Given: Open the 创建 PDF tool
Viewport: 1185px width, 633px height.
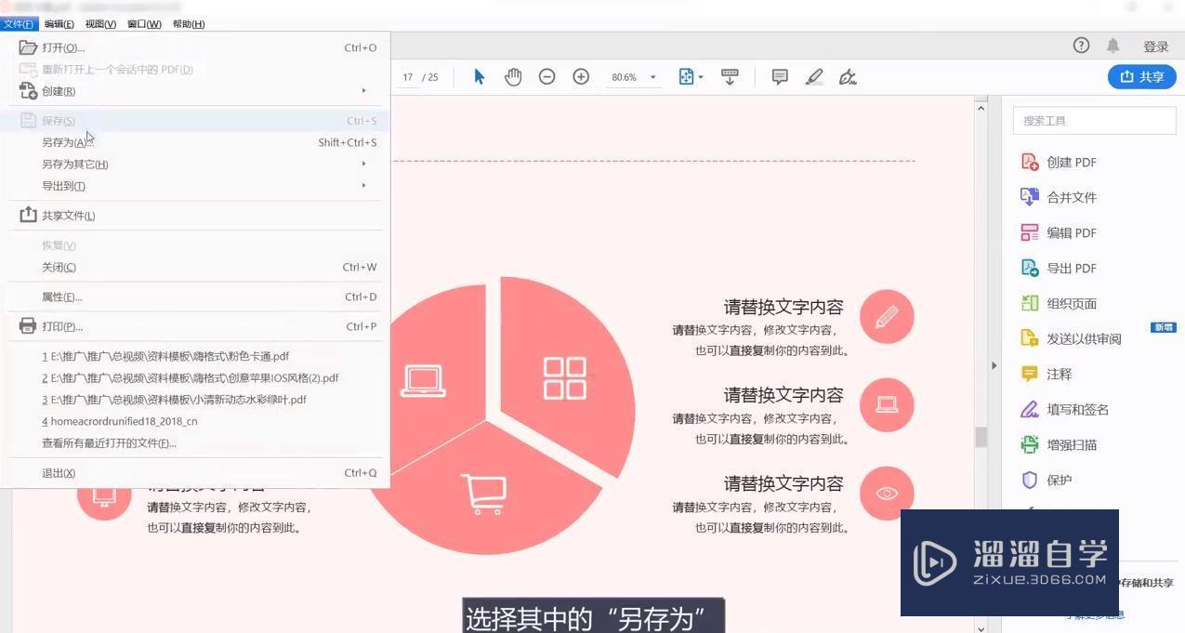Looking at the screenshot, I should [1071, 162].
